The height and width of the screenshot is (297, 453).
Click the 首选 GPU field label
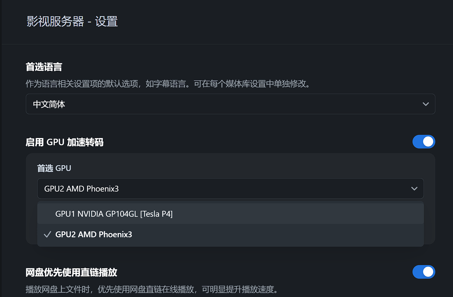pyautogui.click(x=54, y=168)
